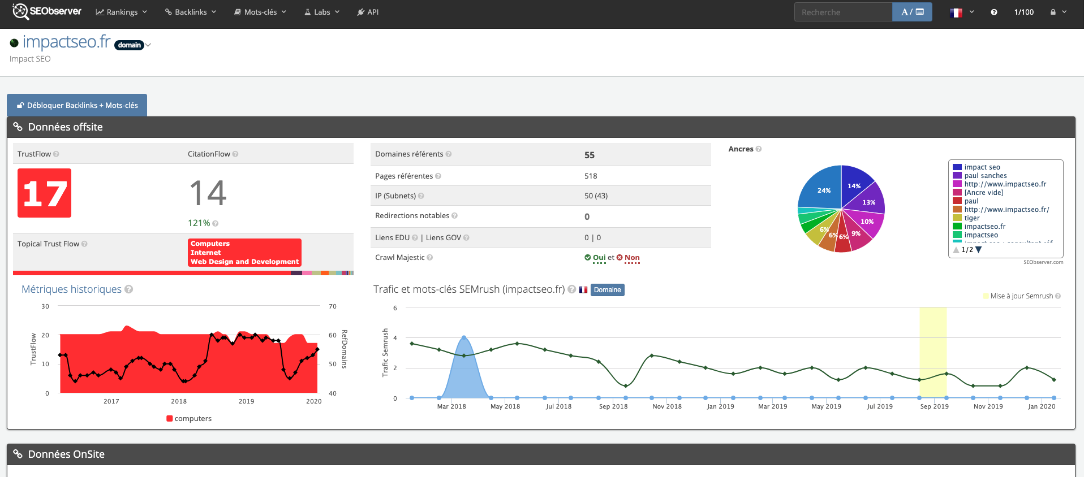Click the Ancres help icon
This screenshot has height=477, width=1084.
coord(759,149)
